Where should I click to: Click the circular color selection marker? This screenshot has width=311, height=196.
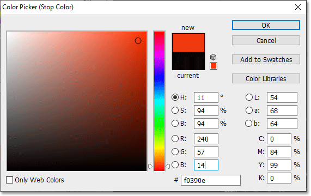pyautogui.click(x=138, y=41)
